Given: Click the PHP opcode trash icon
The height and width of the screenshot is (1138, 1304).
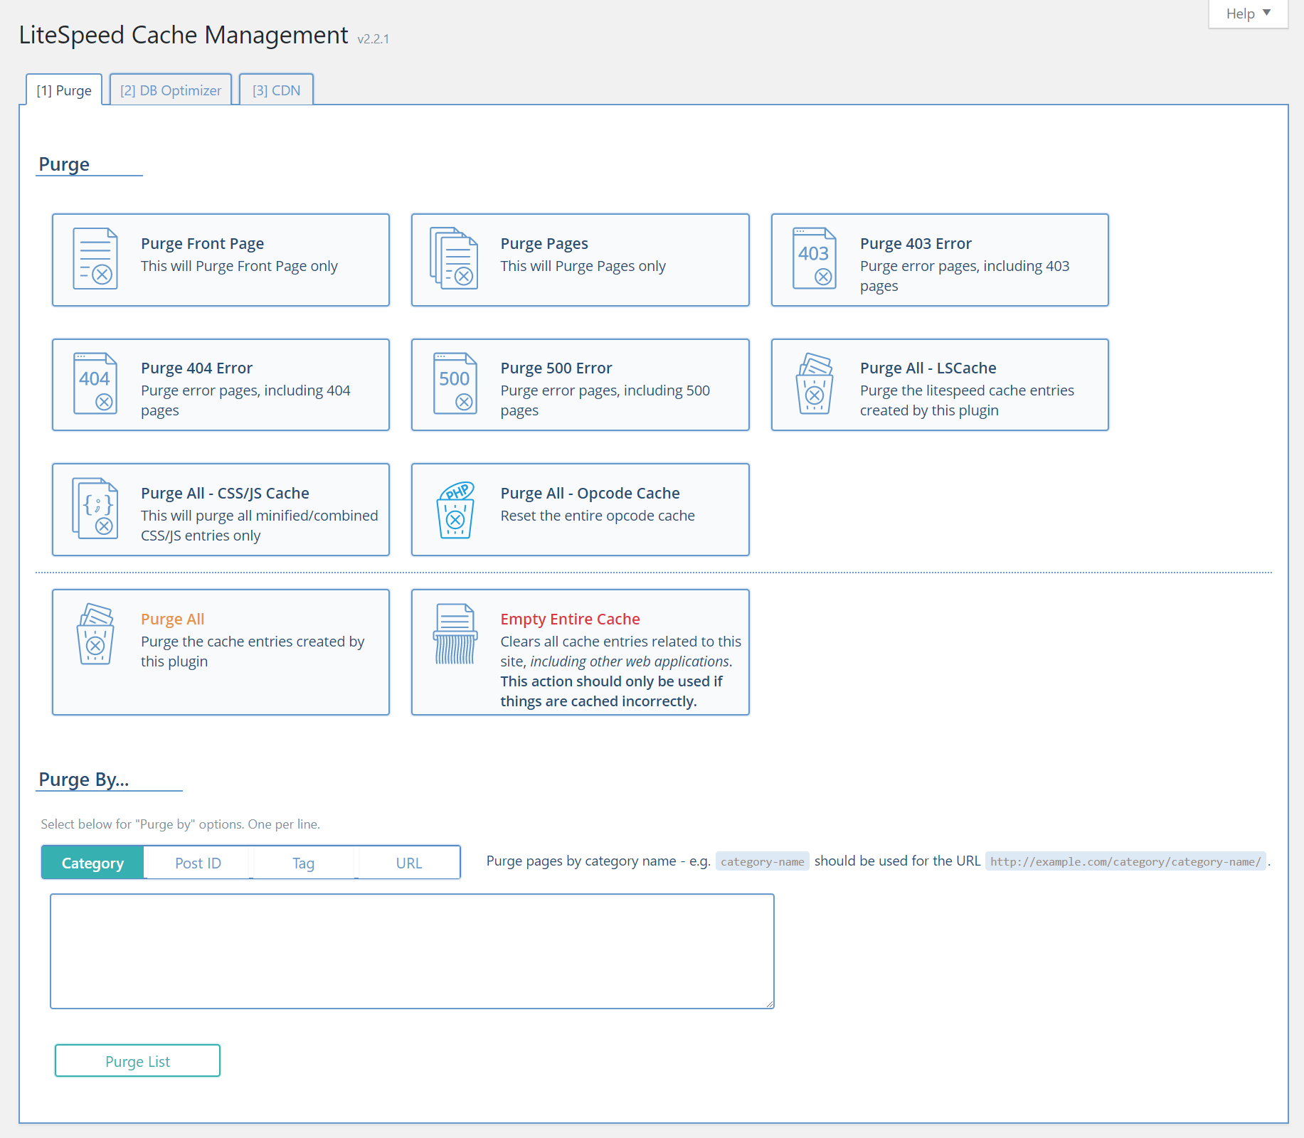Looking at the screenshot, I should click(455, 510).
